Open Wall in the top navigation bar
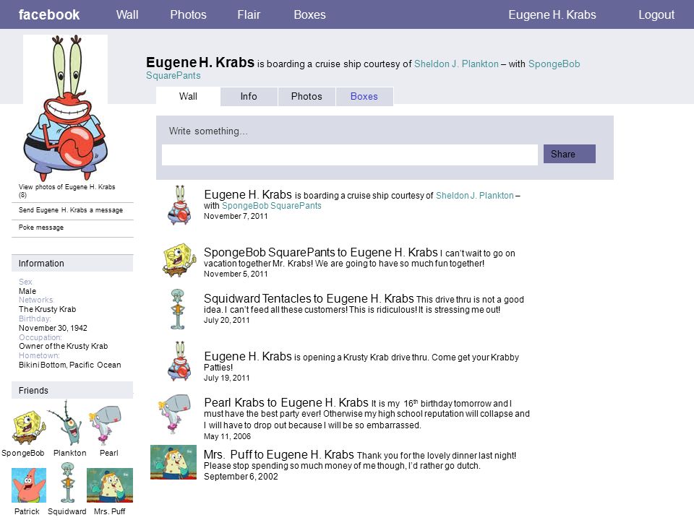Screen dimensions: 694x520 (127, 14)
